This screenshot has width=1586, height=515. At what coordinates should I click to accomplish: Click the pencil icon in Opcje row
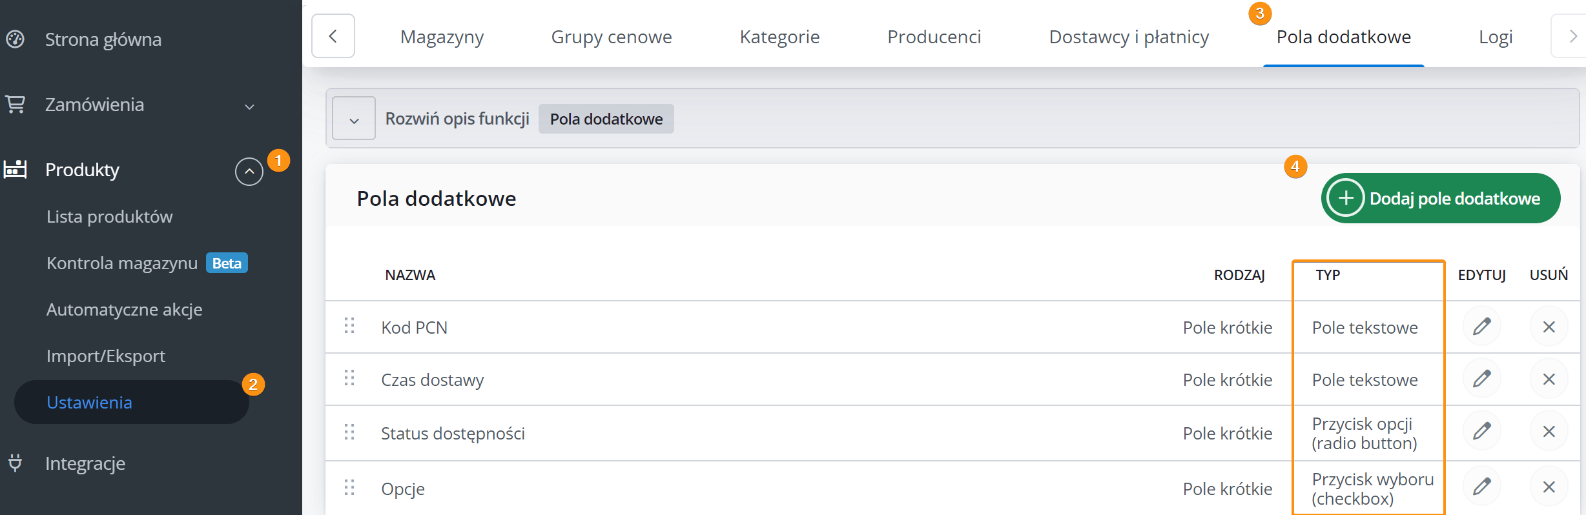(1481, 487)
